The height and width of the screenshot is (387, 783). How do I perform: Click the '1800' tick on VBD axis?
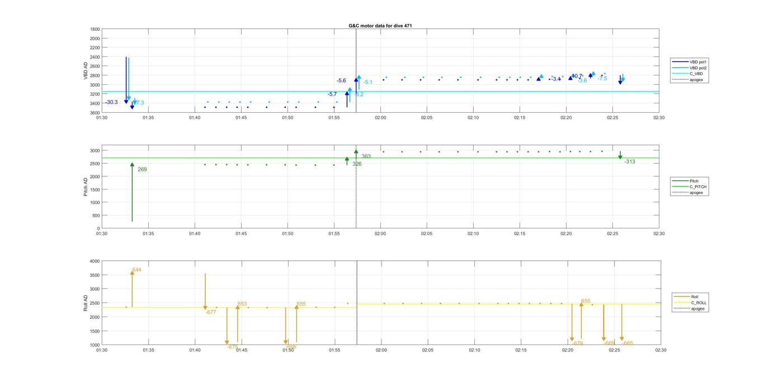click(x=95, y=29)
